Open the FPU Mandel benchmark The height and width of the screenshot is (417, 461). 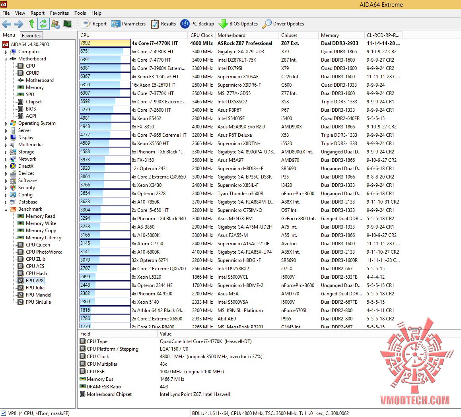point(39,295)
